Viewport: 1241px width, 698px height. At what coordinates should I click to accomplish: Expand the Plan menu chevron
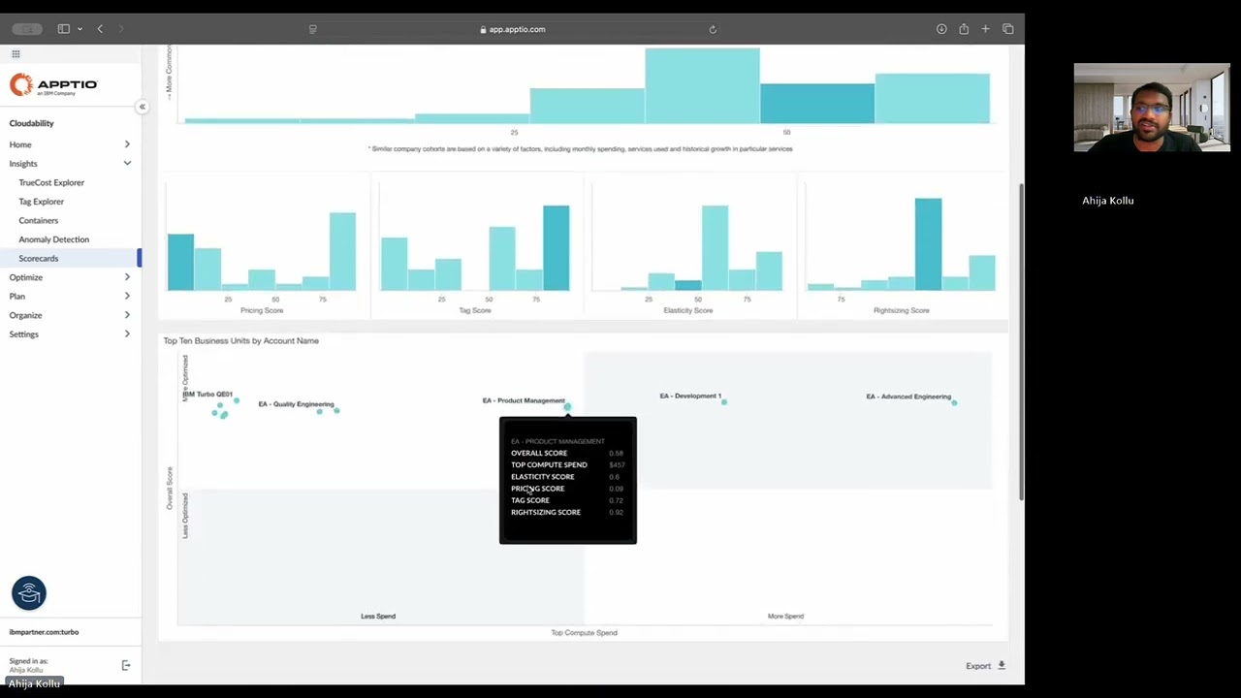click(x=127, y=296)
